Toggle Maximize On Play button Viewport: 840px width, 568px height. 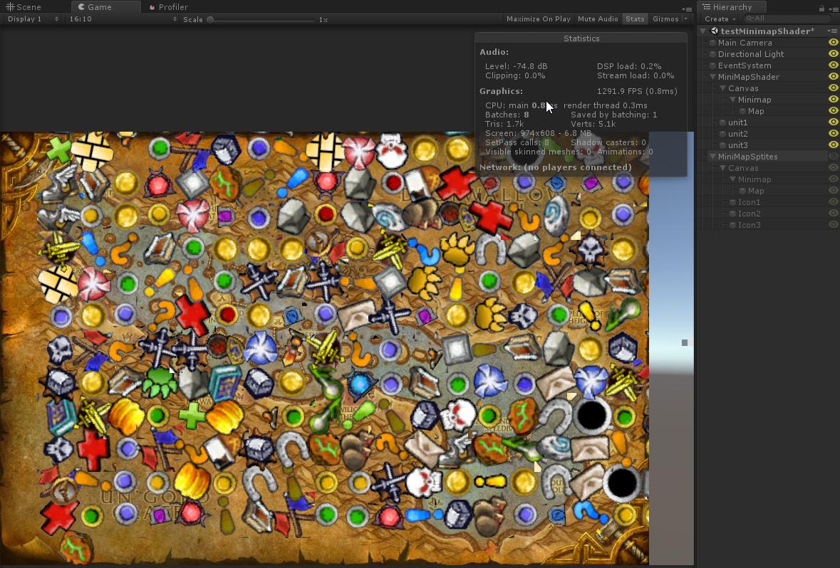point(539,19)
